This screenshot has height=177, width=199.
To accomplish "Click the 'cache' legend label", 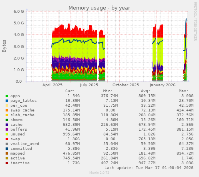I will click(x=16, y=125).
